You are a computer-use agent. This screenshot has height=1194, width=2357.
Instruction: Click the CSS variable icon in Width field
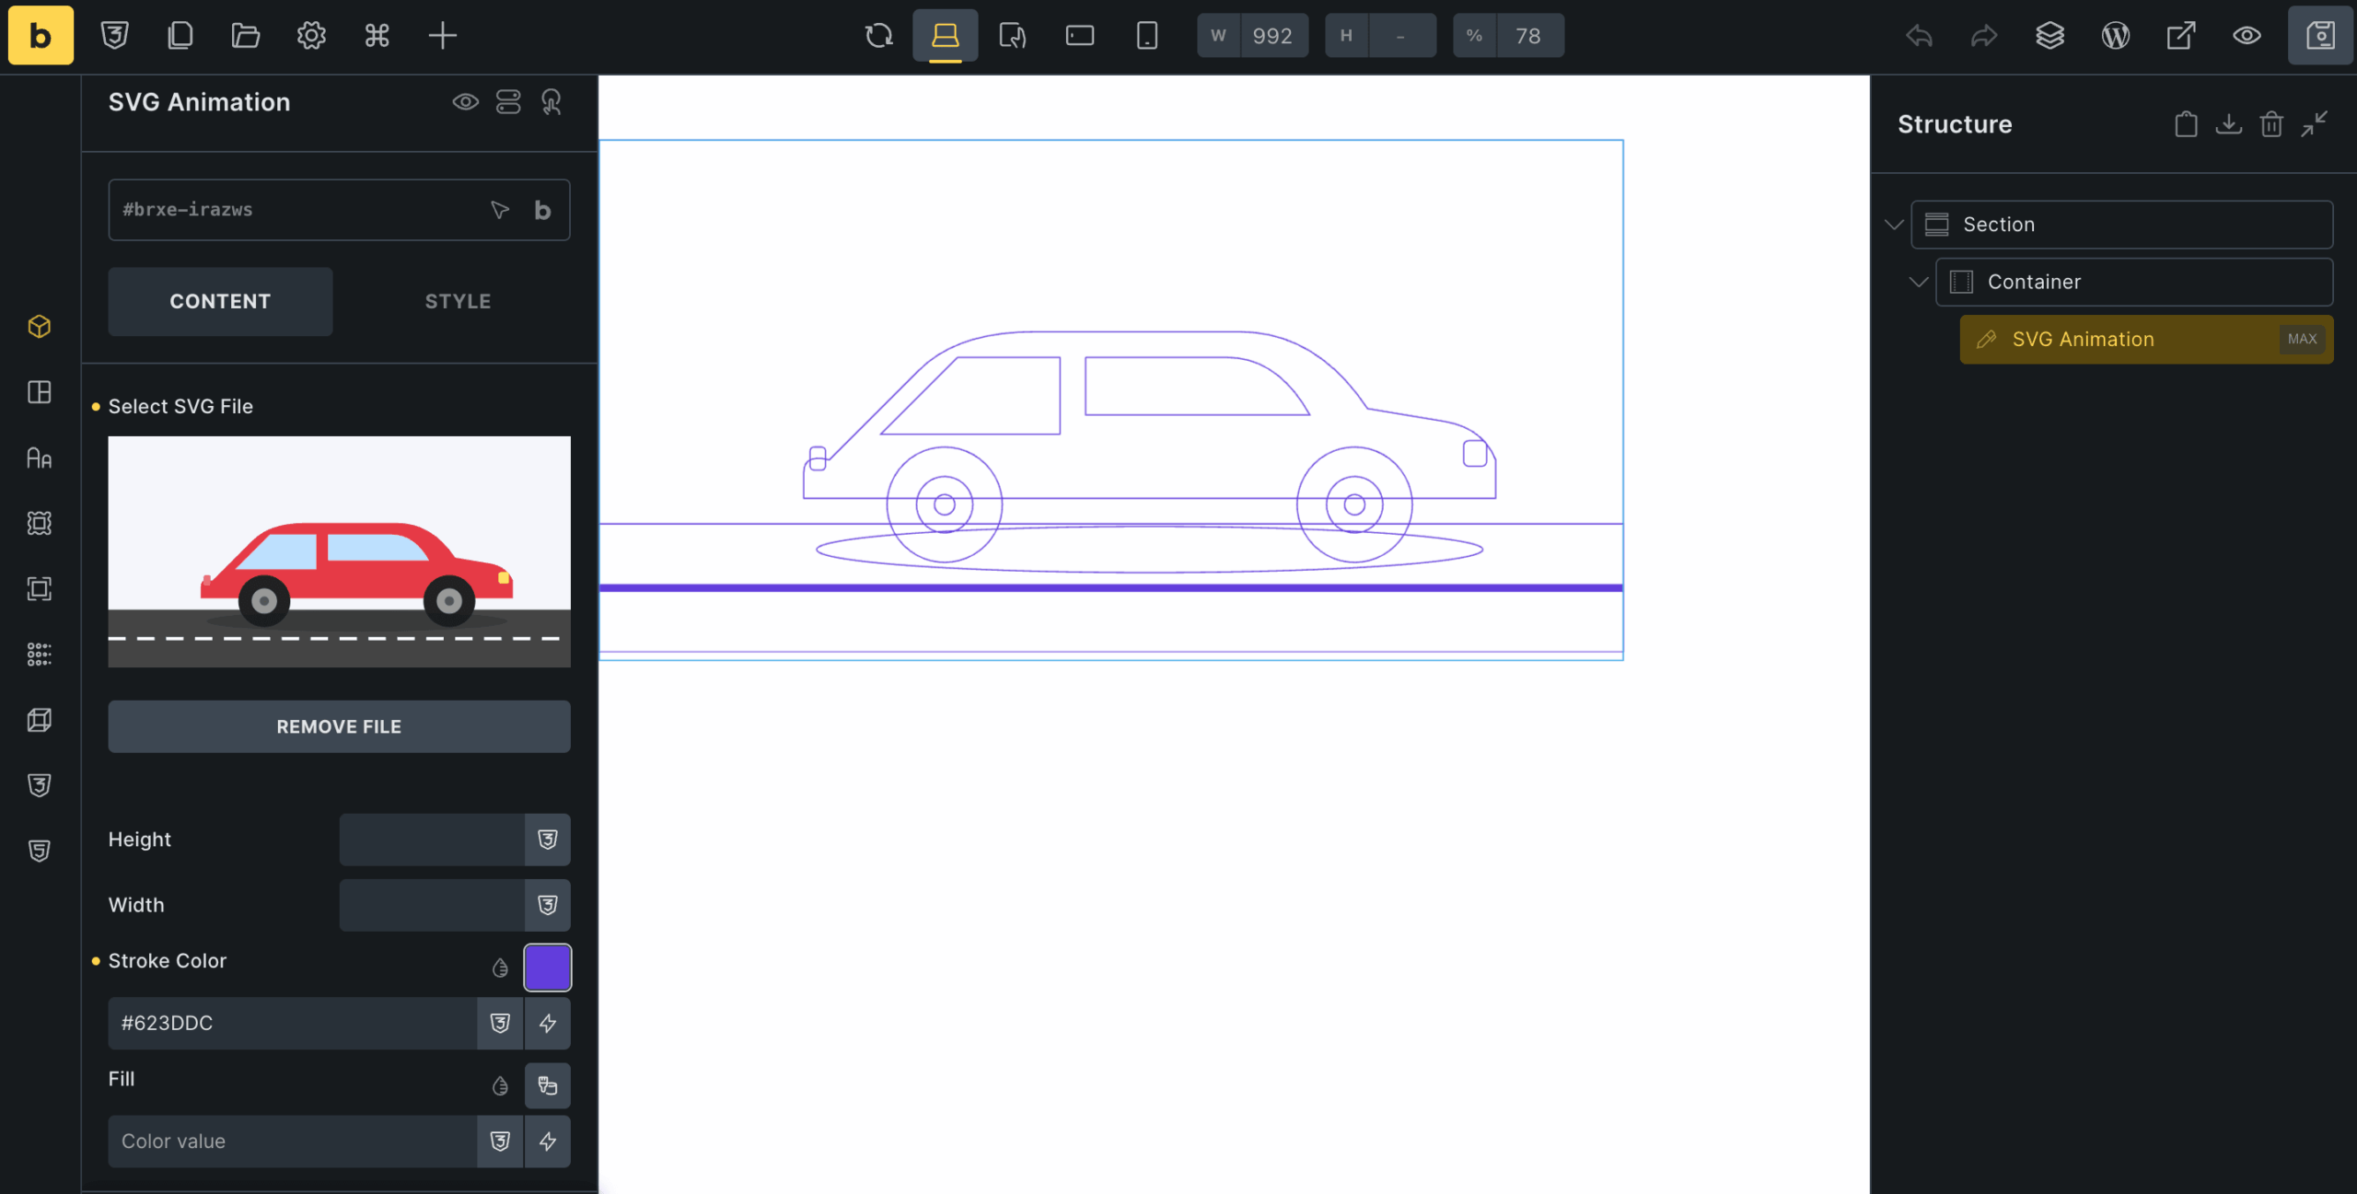(548, 905)
